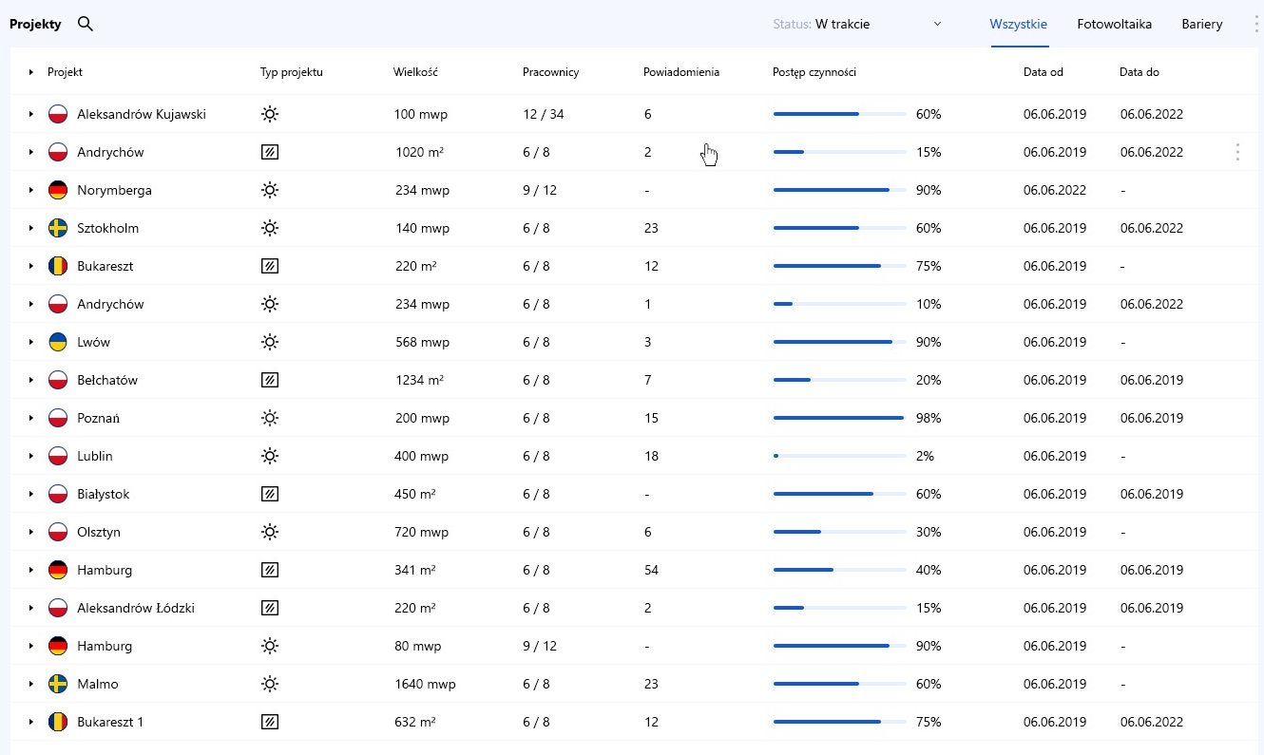Click the Swedish flag icon beside Malmo
Screen dimensions: 1264x755
click(x=58, y=684)
